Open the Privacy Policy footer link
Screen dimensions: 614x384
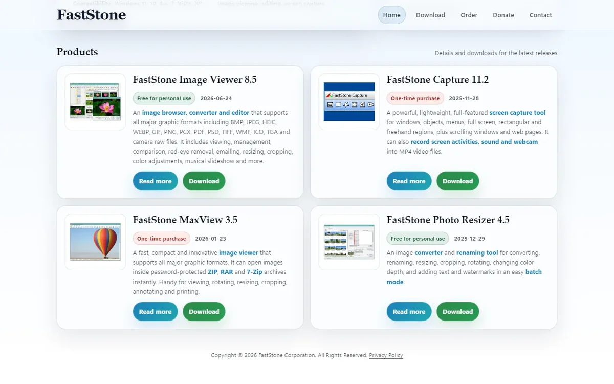[386, 355]
